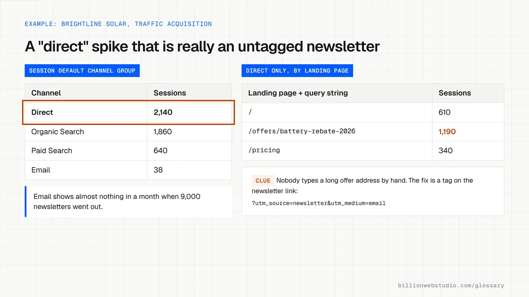Click the 'Example: Brightline Solar, Traffic Acquisition' caption

pos(118,24)
